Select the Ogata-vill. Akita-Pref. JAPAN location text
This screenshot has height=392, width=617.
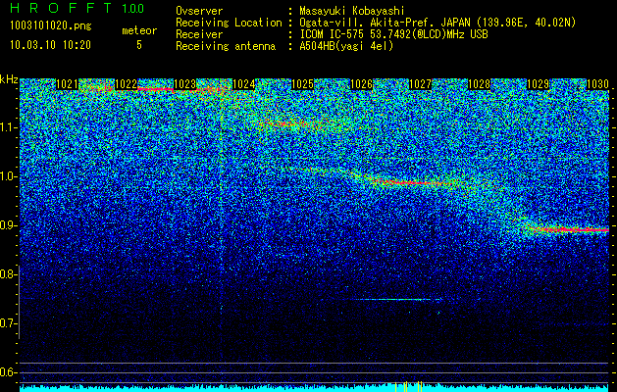pos(437,23)
